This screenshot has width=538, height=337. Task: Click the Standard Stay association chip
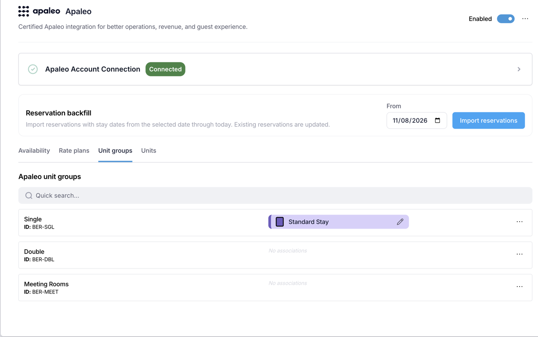click(338, 222)
